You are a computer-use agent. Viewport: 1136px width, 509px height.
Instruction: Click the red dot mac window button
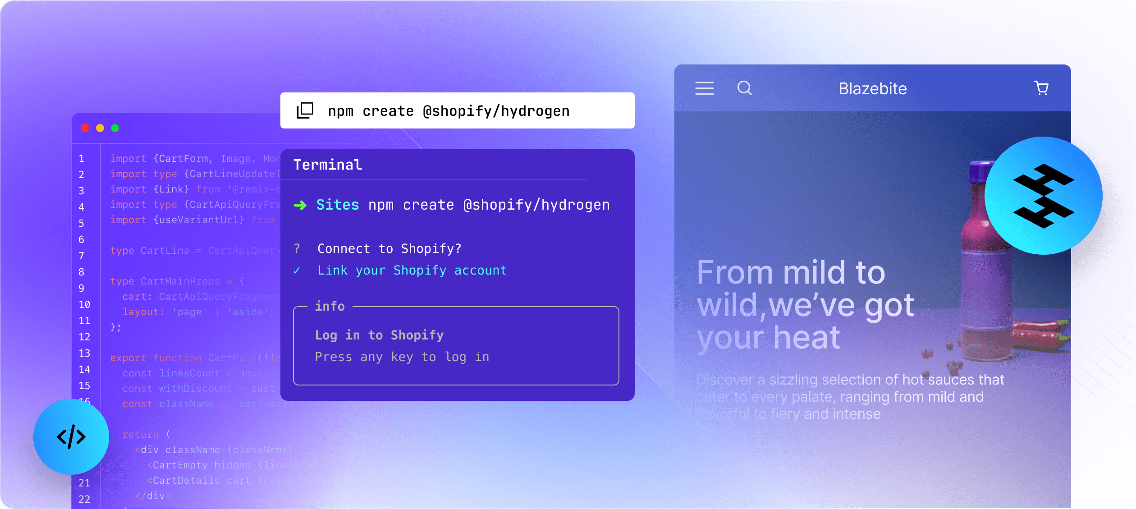(x=85, y=130)
